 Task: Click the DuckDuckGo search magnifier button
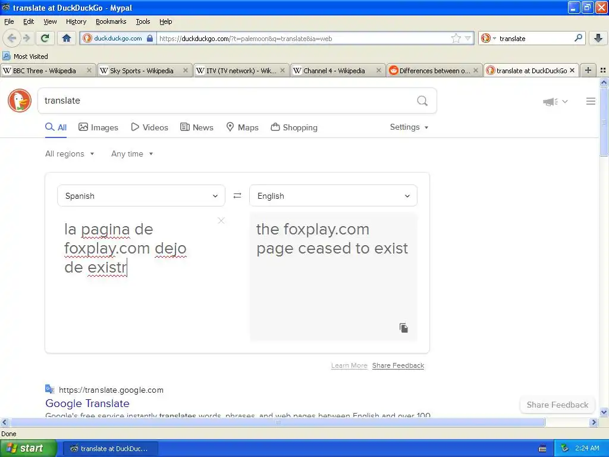point(422,101)
